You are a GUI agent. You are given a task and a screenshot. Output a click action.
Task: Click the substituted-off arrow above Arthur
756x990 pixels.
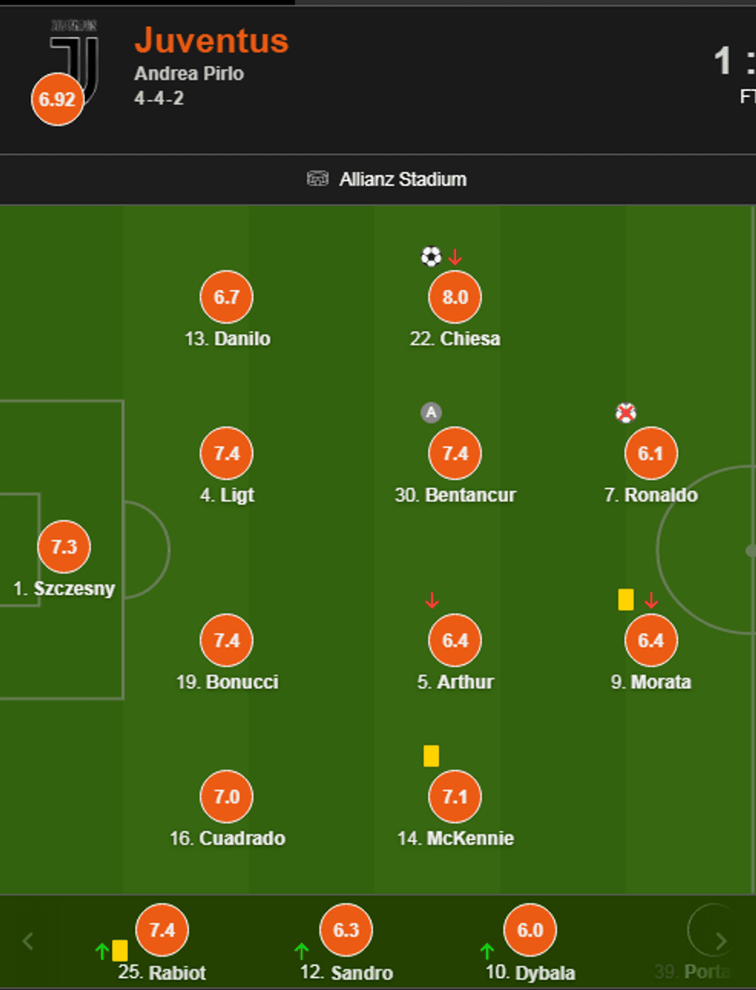click(x=432, y=601)
